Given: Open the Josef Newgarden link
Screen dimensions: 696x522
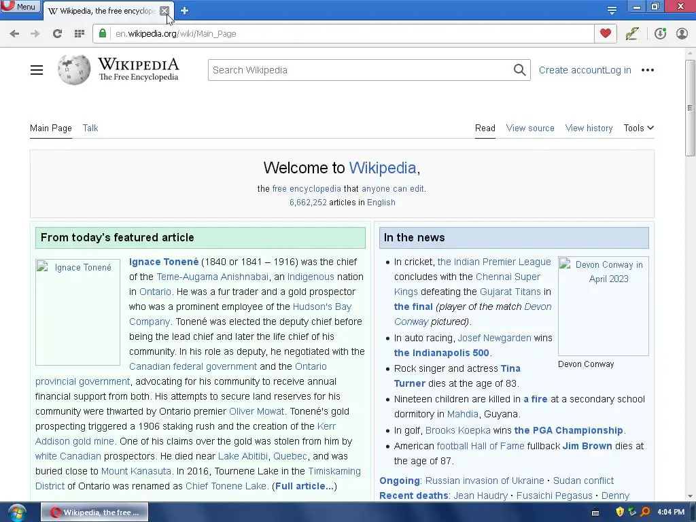Looking at the screenshot, I should click(x=494, y=338).
